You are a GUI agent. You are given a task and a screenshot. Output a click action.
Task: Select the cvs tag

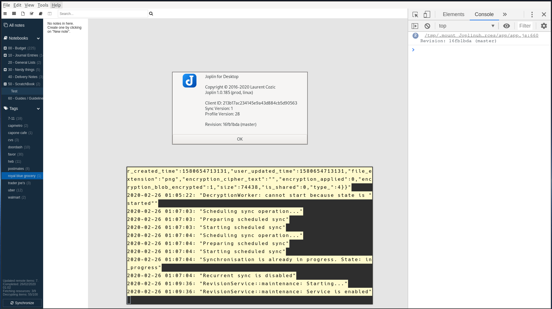[x=22, y=140]
